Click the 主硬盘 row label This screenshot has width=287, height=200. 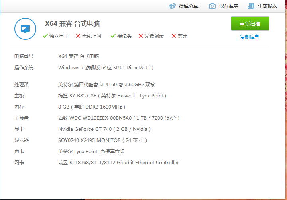pos(22,118)
